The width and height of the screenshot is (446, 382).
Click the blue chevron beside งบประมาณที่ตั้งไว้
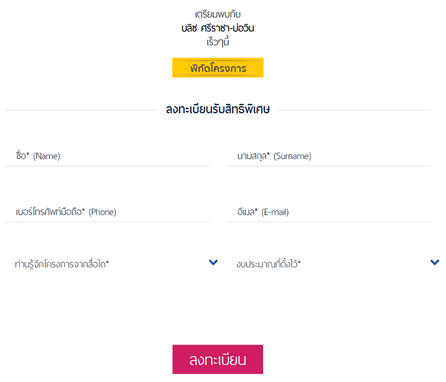[435, 263]
